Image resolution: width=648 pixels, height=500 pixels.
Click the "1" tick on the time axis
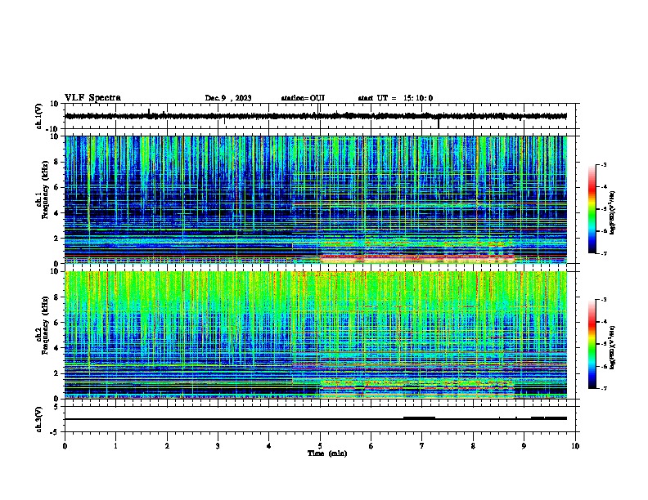[115, 445]
